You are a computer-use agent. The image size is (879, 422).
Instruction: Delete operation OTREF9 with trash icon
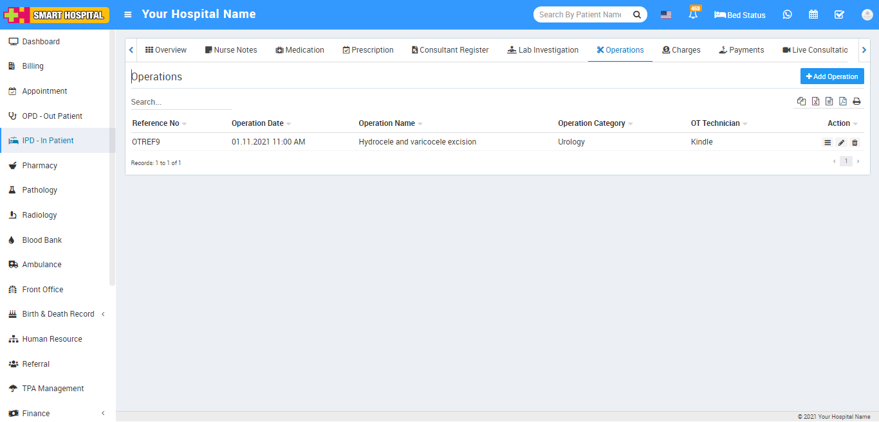click(x=855, y=143)
